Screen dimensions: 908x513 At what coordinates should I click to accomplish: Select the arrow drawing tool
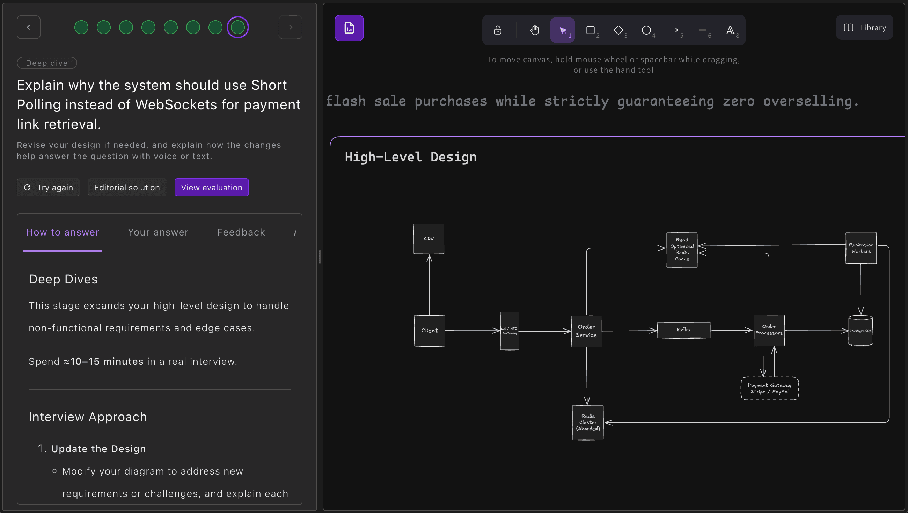pos(675,30)
